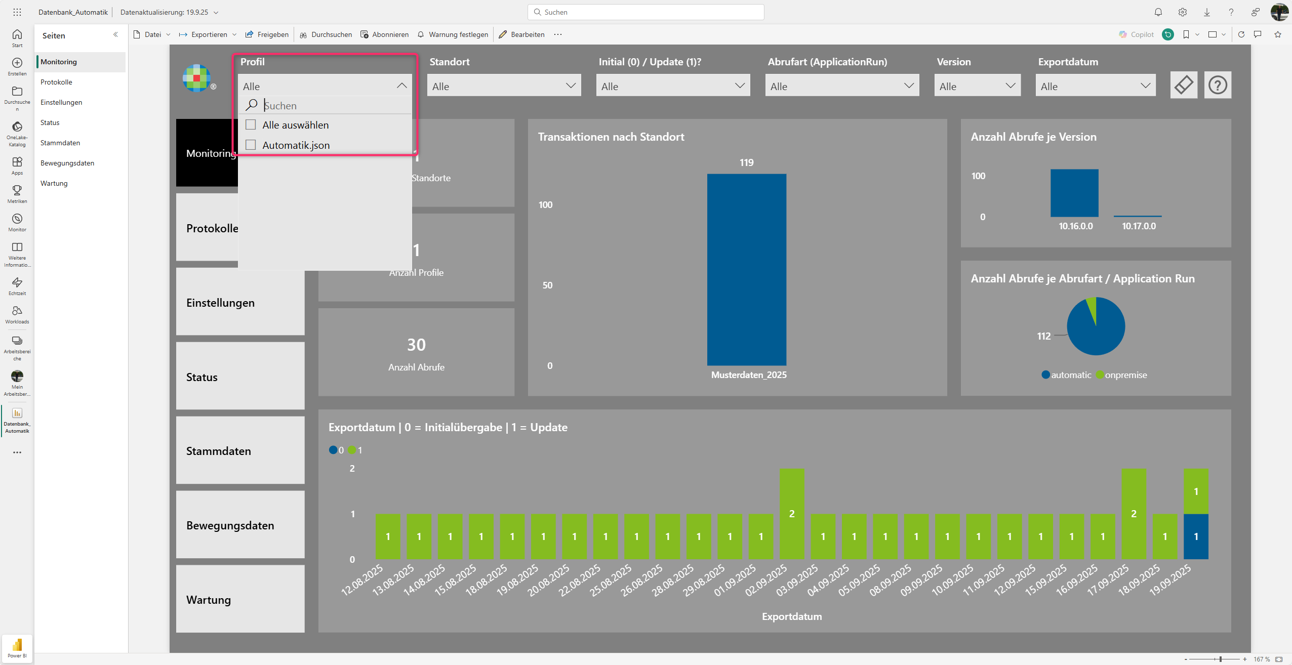
Task: Add report to favorites star icon
Action: coord(1278,34)
